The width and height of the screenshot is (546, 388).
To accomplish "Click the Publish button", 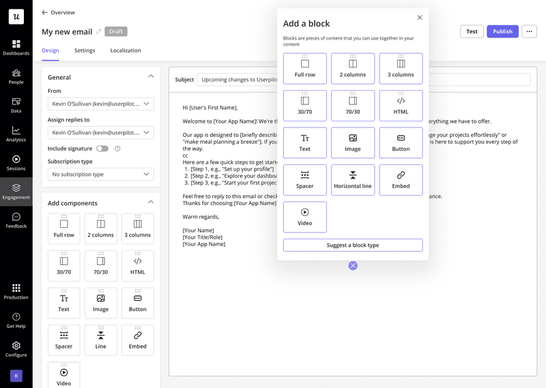I will point(502,31).
